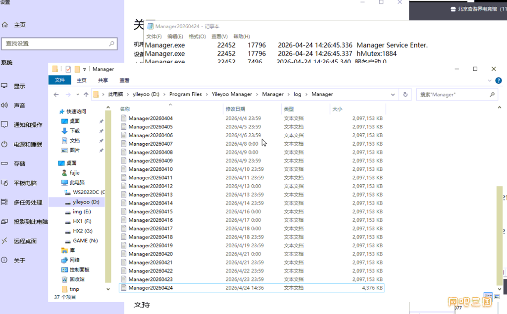
Task: Open 编辑(E) menu in Notepad window
Action: point(175,37)
